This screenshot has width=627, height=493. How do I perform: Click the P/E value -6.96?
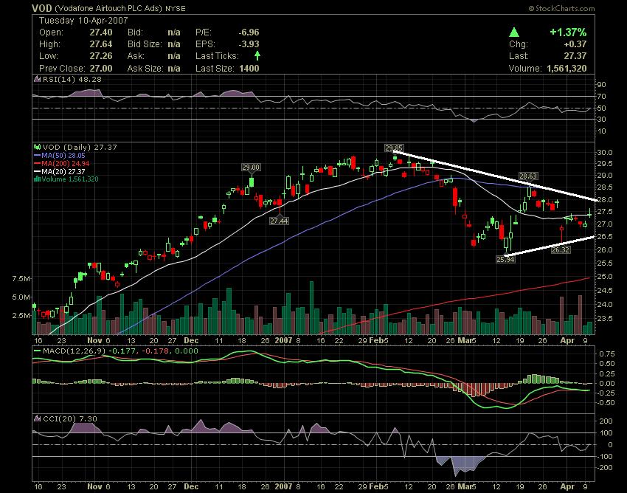[249, 32]
